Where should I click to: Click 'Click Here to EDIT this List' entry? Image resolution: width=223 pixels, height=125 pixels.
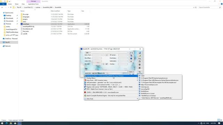pos(160,98)
